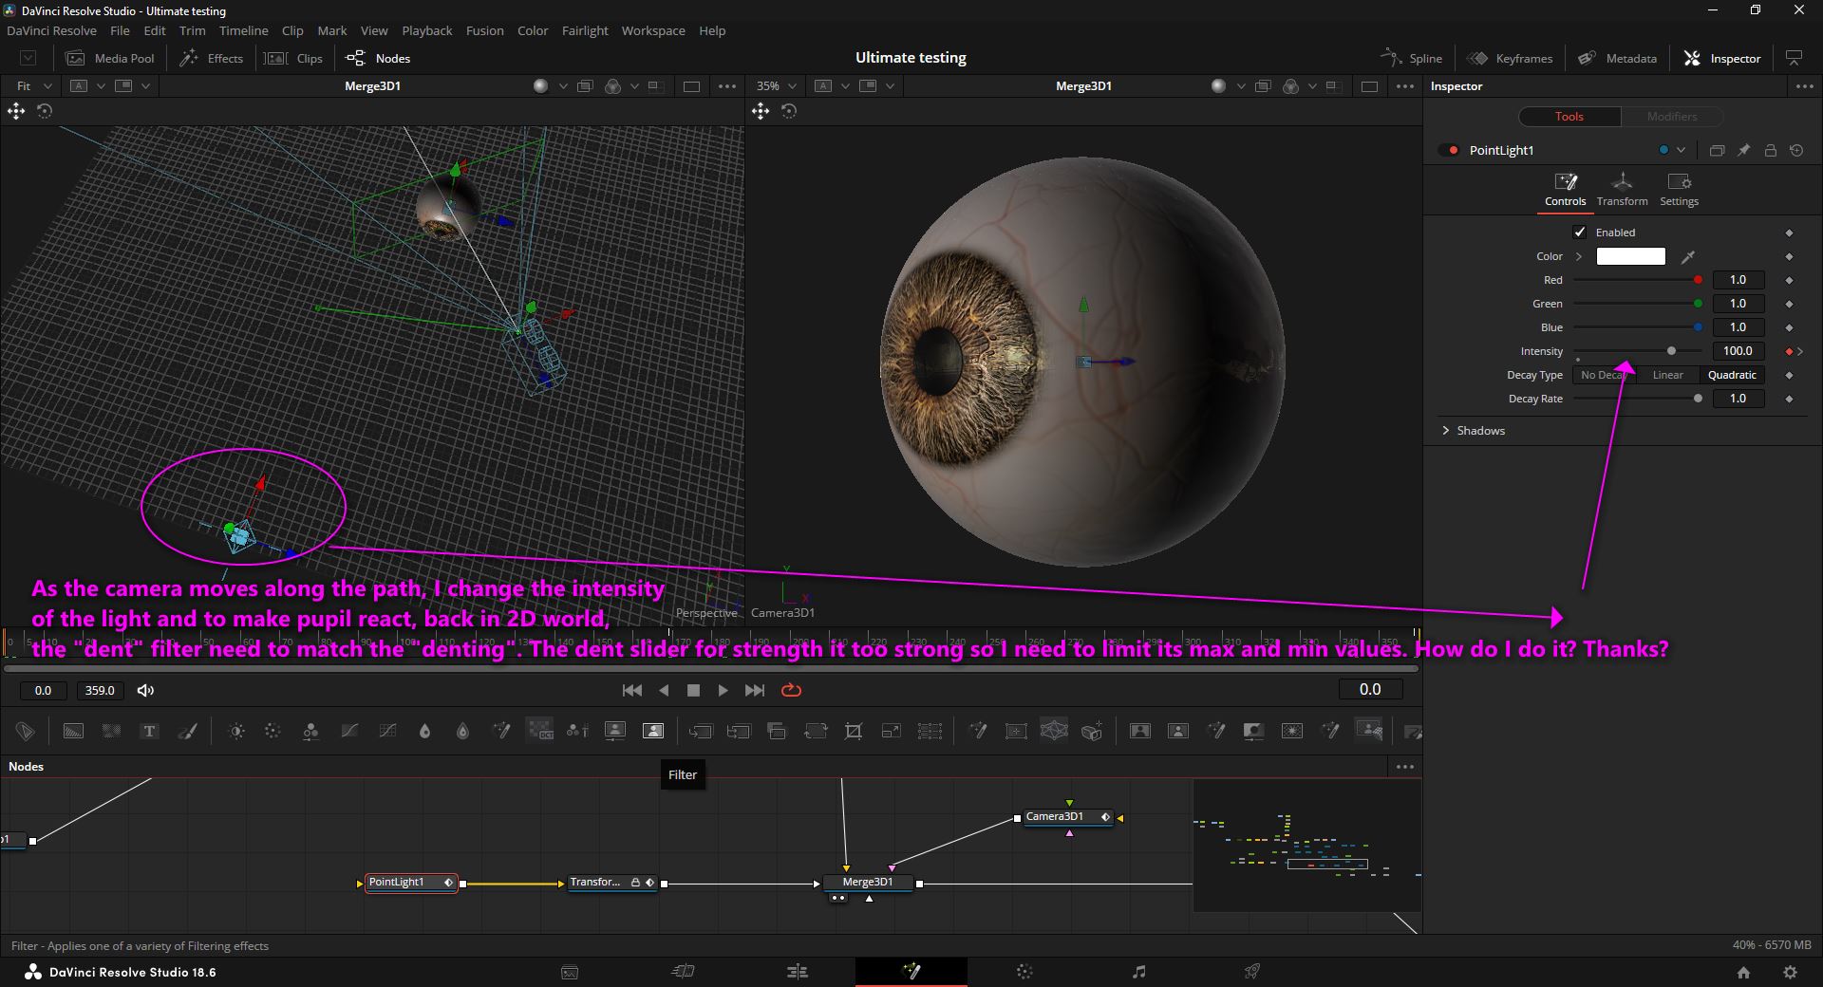
Task: Open the Keyframes editor
Action: 1511,58
